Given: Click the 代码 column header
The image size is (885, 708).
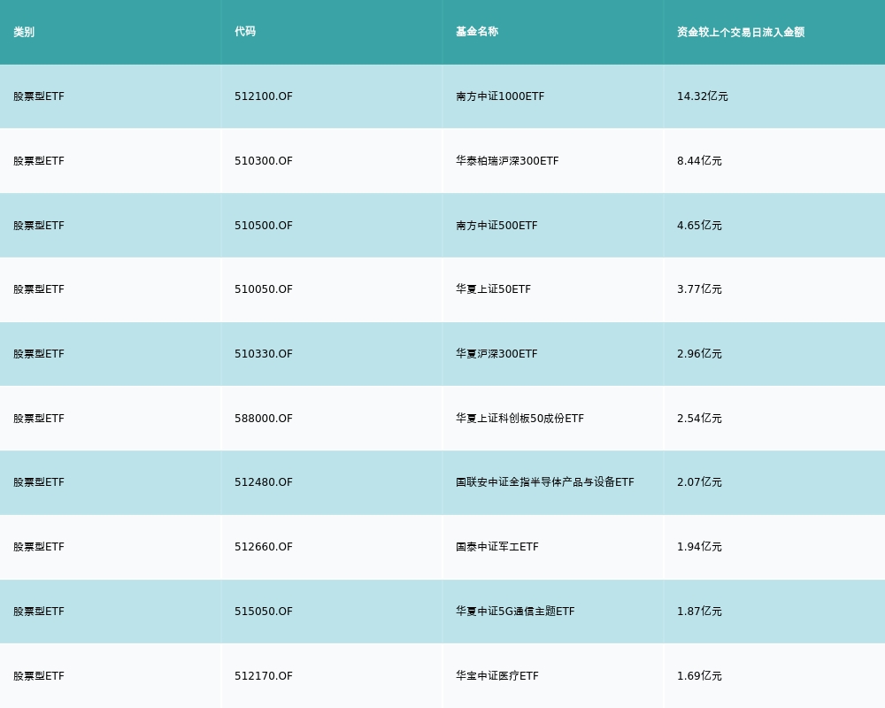Looking at the screenshot, I should pos(245,32).
